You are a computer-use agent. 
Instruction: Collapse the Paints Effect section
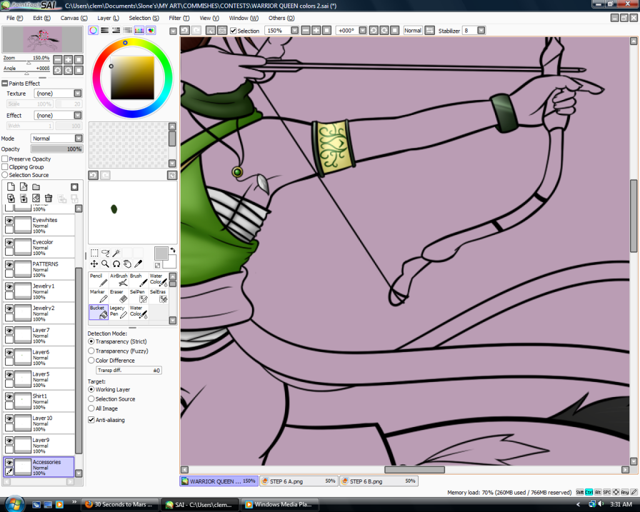[5, 83]
